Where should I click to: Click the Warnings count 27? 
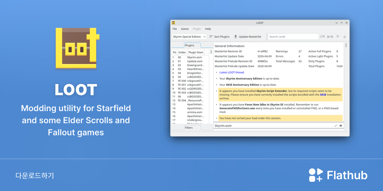(300, 51)
